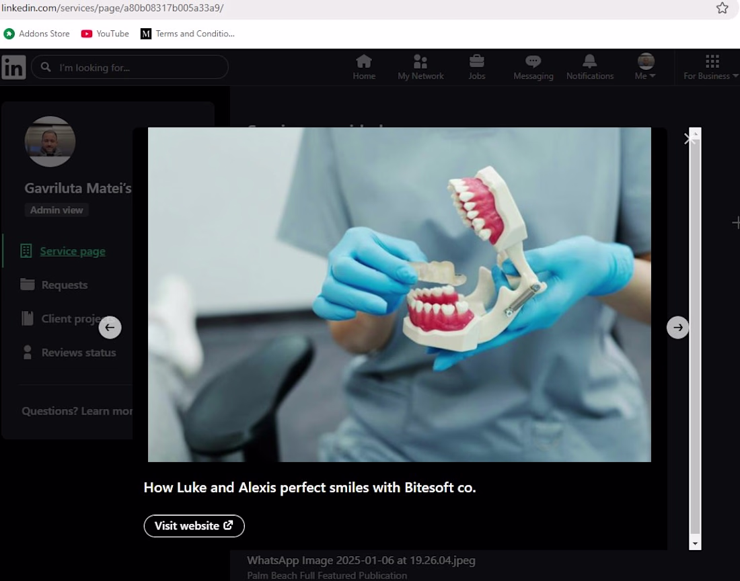Viewport: 740px width, 581px height.
Task: Click the Bitesoft co. media title text
Action: point(309,488)
